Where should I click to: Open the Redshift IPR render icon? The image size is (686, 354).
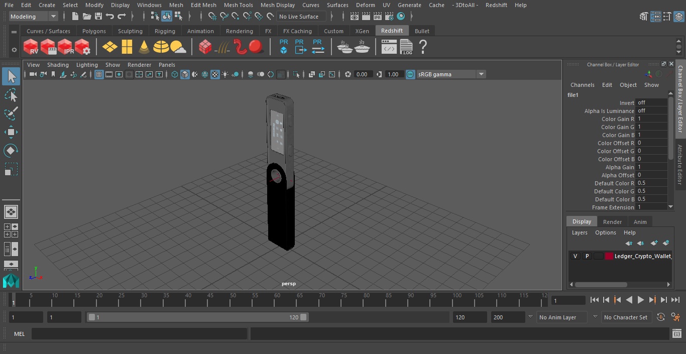66,47
